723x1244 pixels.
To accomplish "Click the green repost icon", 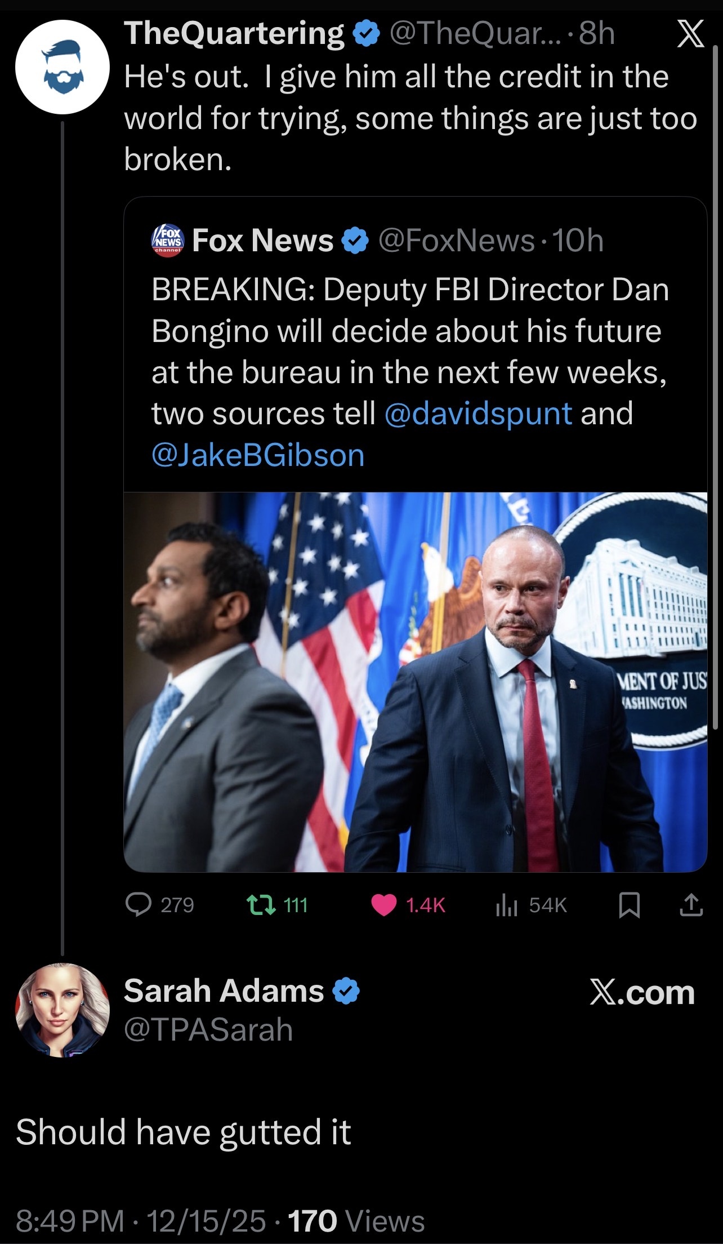I will (x=261, y=905).
